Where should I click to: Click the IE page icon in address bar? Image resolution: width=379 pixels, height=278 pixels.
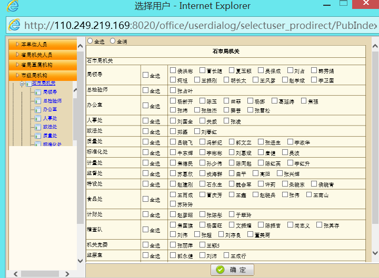tap(14, 25)
